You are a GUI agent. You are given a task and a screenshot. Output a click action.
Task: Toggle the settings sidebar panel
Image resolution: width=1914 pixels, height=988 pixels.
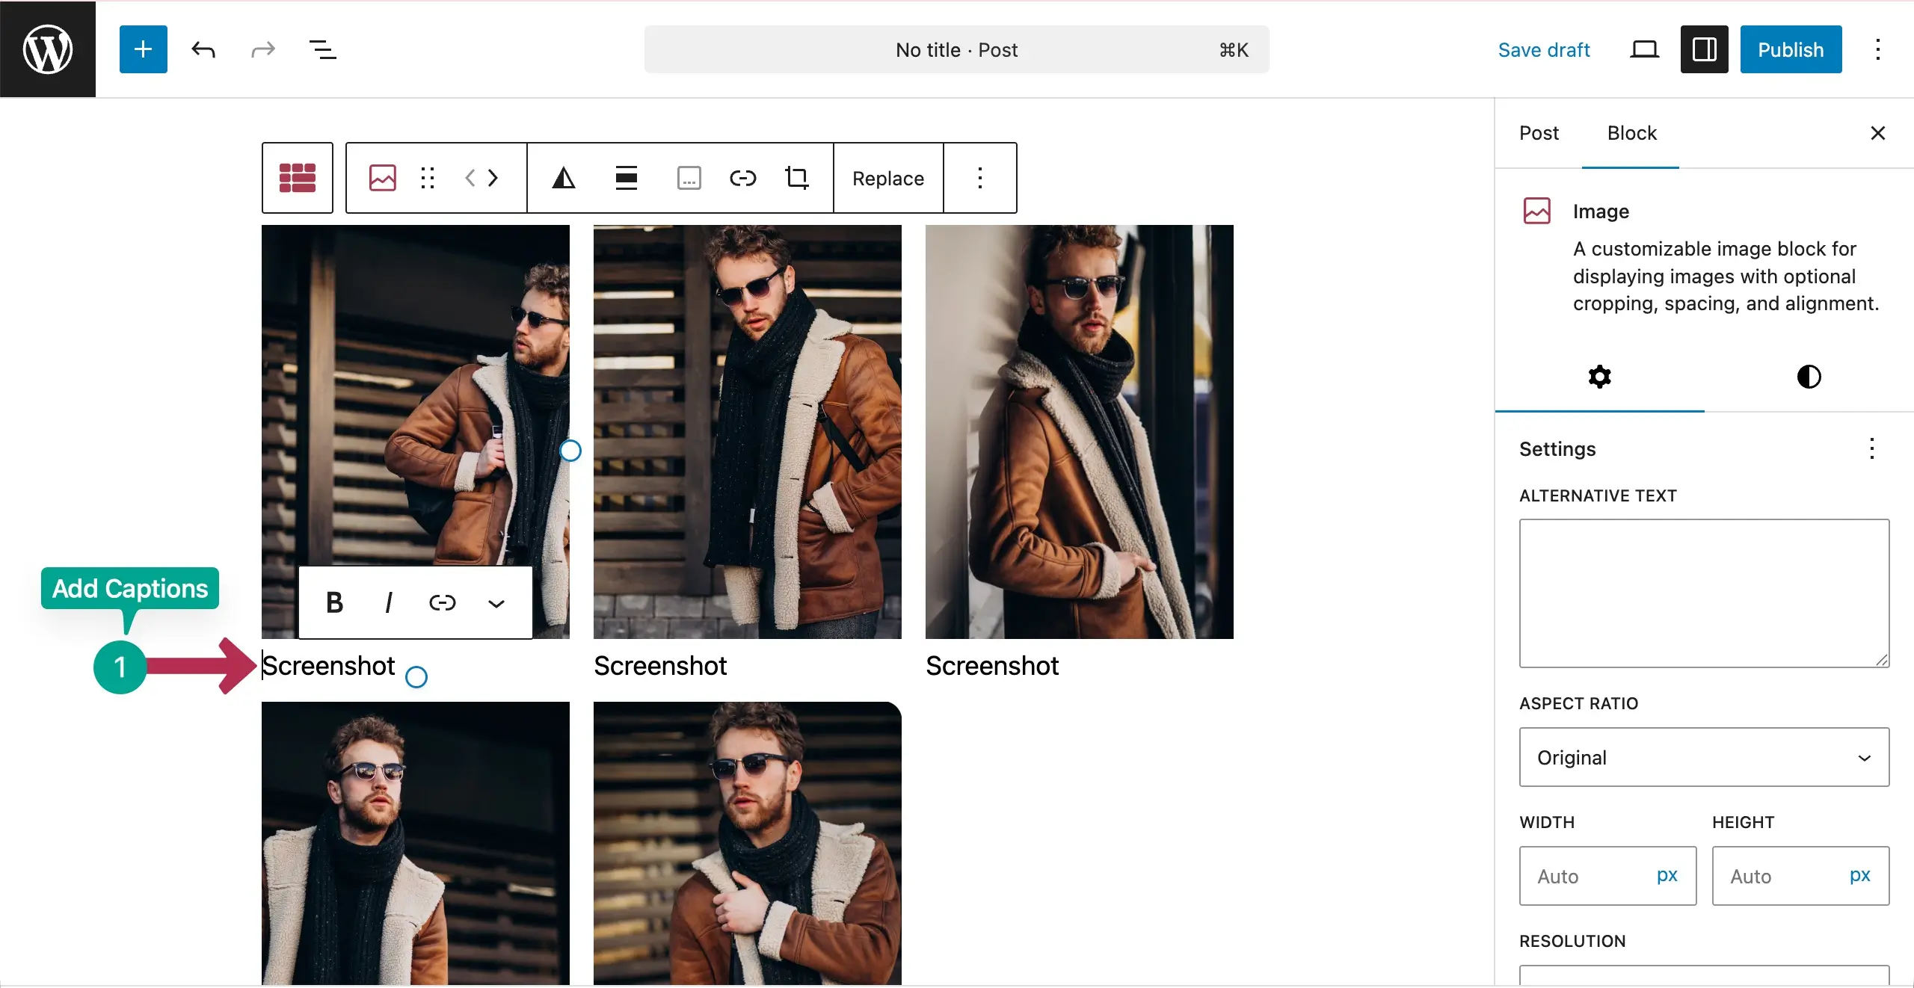point(1703,49)
